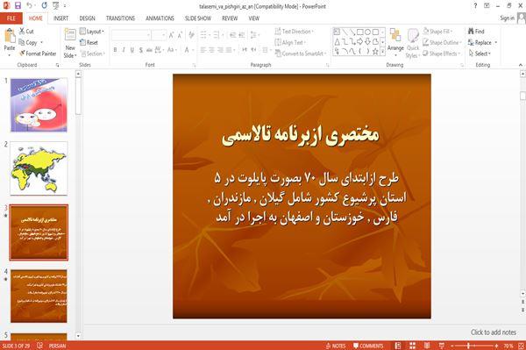Click the Redo arrow in the quick access toolbar
Image resolution: width=526 pixels, height=350 pixels.
[45, 5]
